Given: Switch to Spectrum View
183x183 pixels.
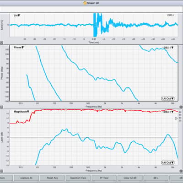Looking at the screenshot, I should point(78,178).
